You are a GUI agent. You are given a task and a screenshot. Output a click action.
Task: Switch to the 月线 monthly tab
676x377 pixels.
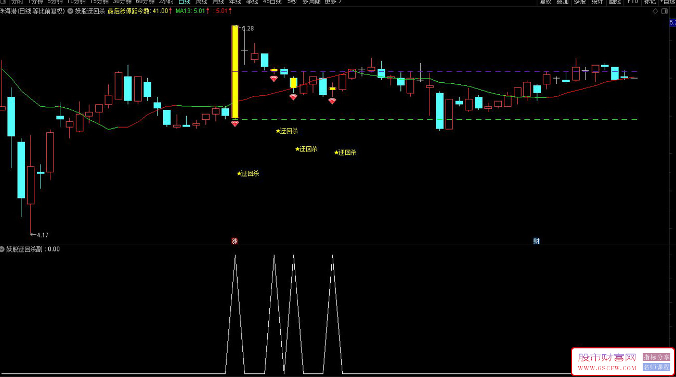(218, 2)
